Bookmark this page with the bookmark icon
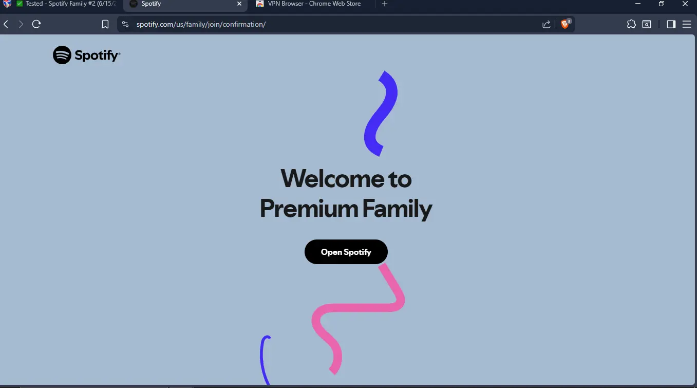Image resolution: width=697 pixels, height=388 pixels. click(105, 24)
